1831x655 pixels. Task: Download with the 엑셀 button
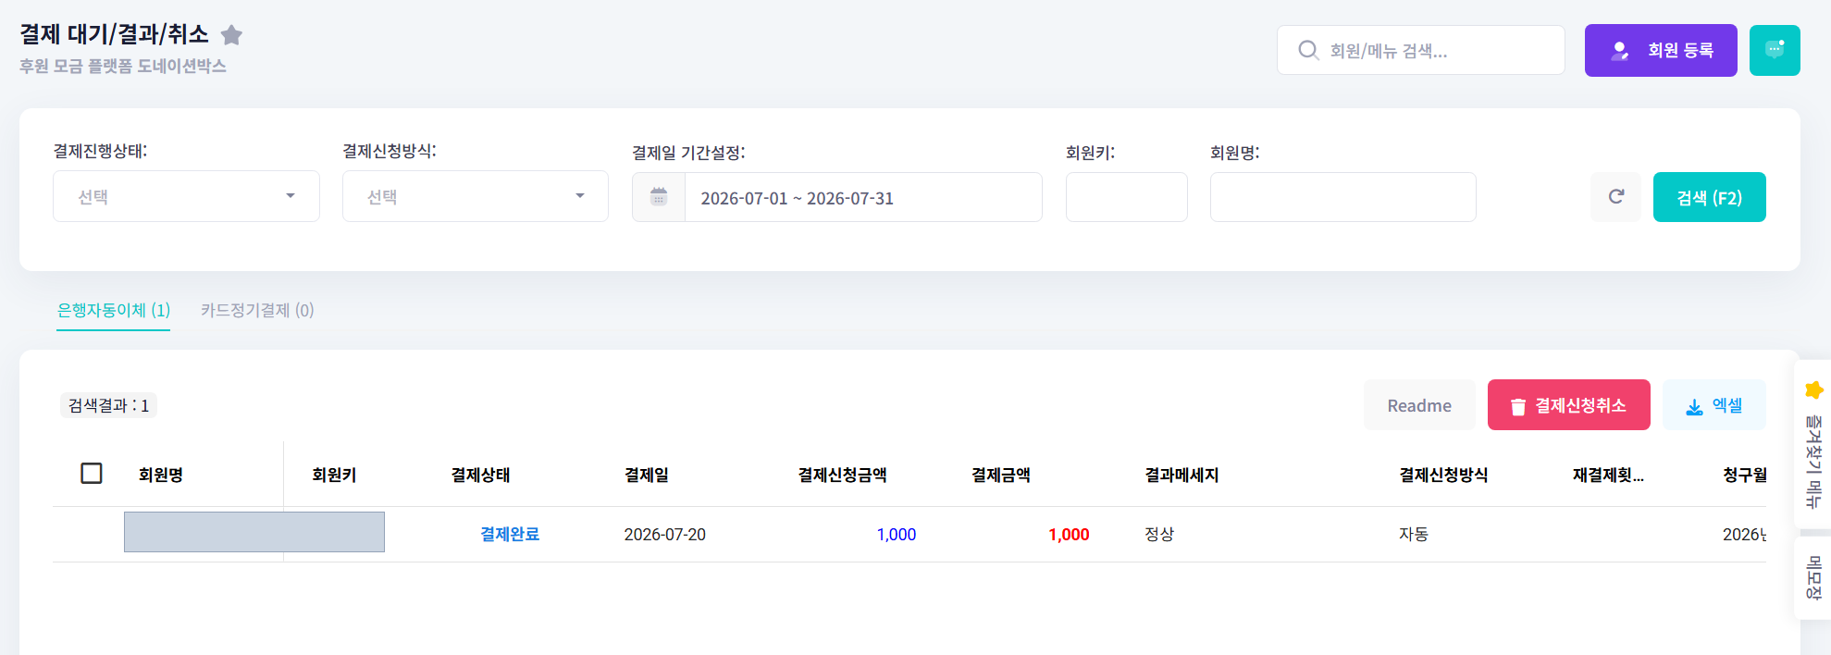pos(1713,405)
